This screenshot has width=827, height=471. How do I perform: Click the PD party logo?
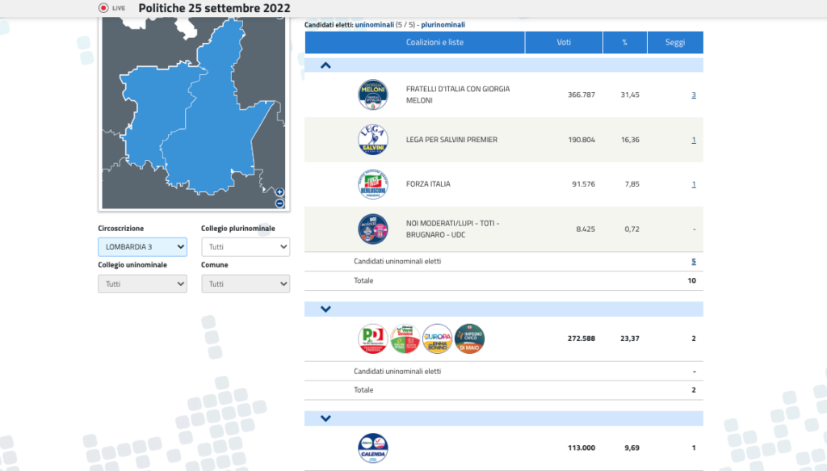[373, 339]
